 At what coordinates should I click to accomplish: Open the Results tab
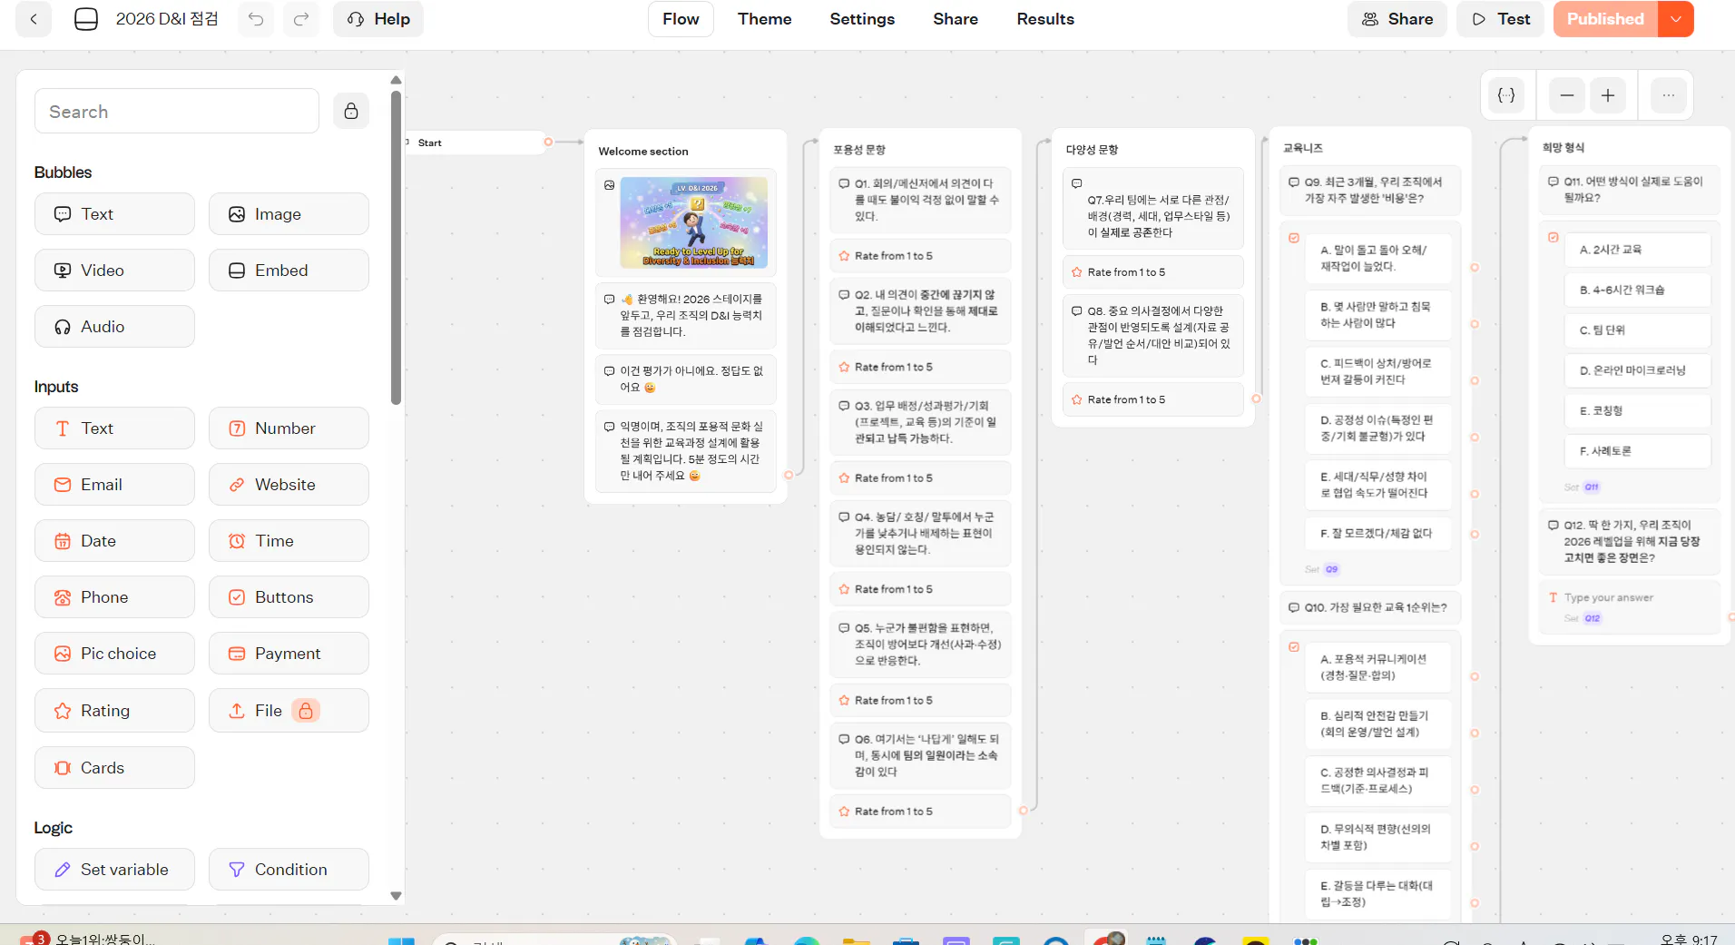1044,19
